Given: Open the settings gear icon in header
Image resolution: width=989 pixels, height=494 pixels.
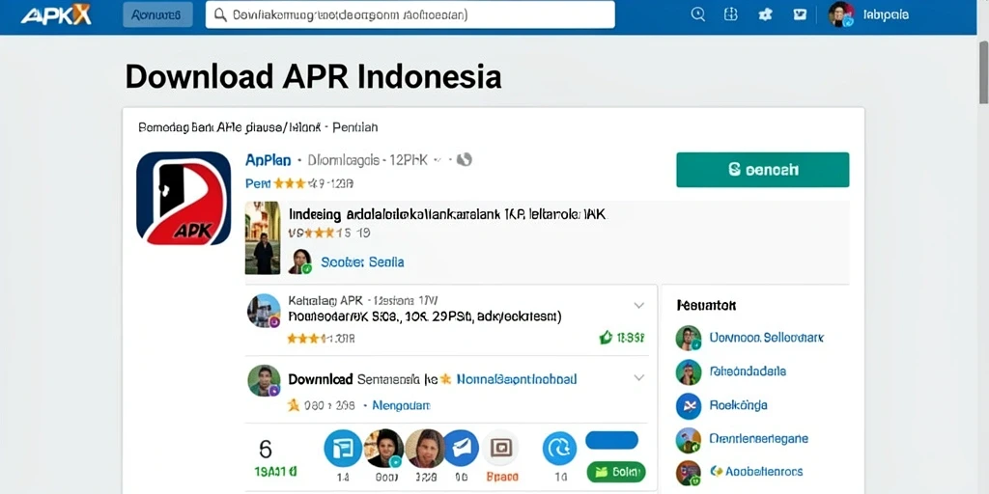Looking at the screenshot, I should [765, 14].
